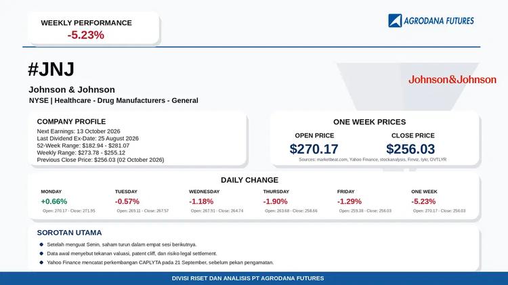This screenshot has height=285, width=508.
Task: Select the Friday -1.29% daily change
Action: tap(350, 202)
